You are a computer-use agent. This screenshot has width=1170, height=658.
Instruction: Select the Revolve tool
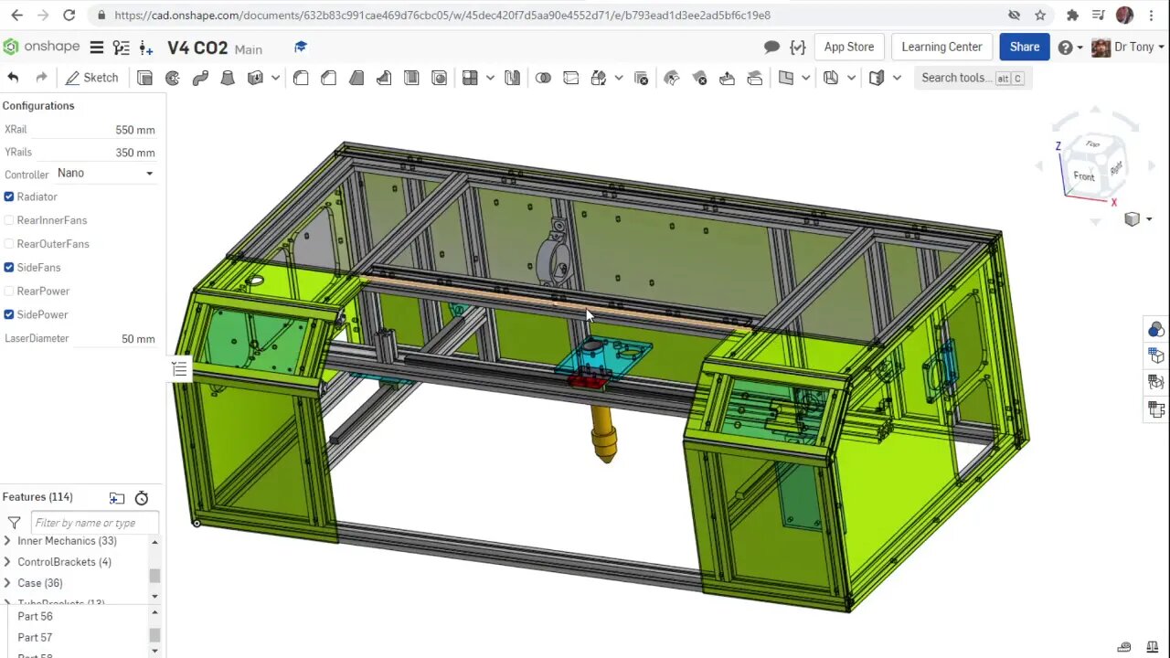point(172,78)
